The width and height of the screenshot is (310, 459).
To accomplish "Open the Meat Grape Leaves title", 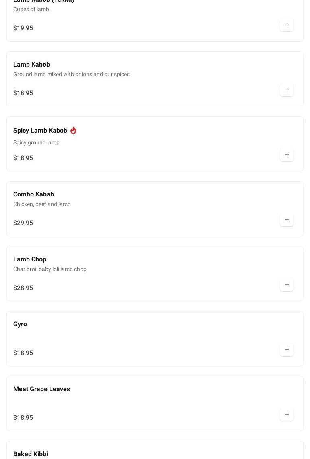I will click(x=41, y=389).
